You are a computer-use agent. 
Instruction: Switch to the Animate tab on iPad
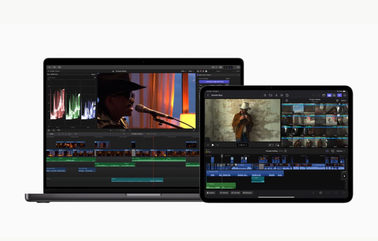[x=235, y=192]
